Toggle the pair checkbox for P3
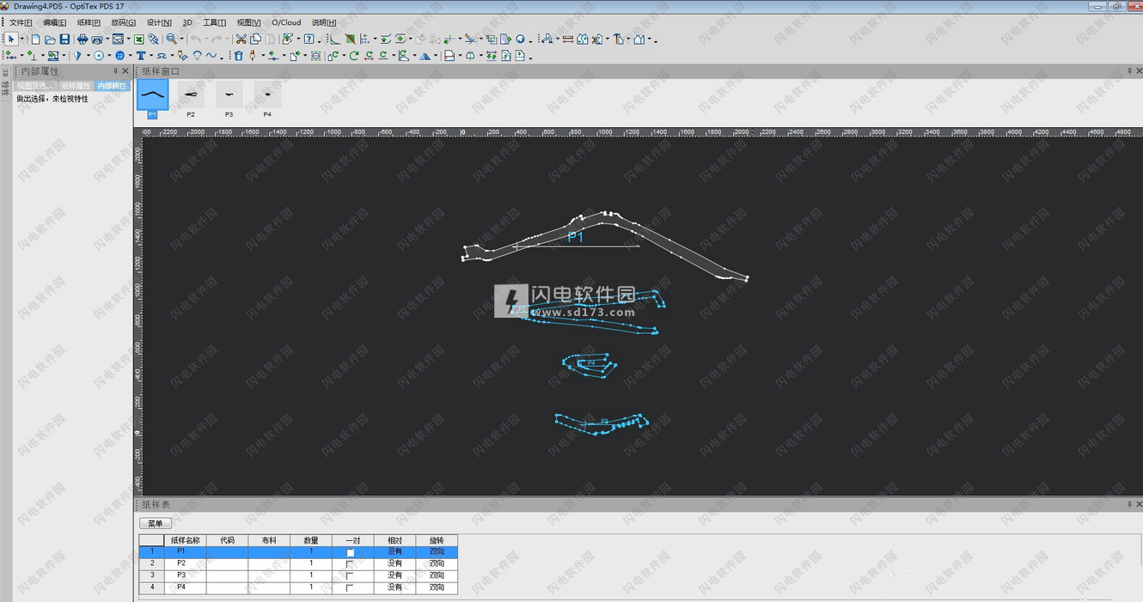 point(350,576)
